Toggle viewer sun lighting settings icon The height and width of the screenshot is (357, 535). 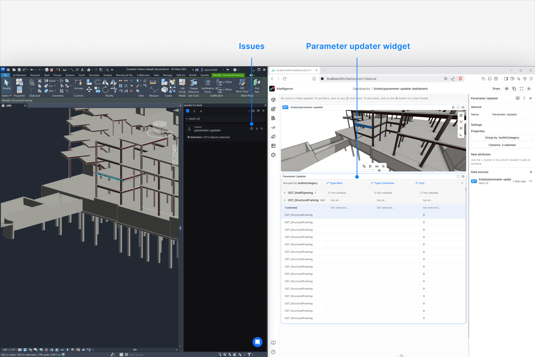pyautogui.click(x=383, y=166)
